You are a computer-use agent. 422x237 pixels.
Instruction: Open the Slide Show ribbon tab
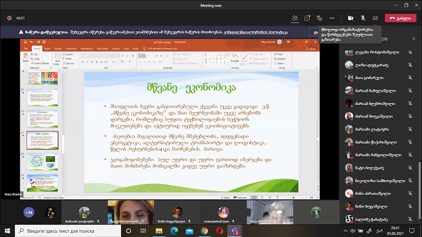[x=102, y=49]
